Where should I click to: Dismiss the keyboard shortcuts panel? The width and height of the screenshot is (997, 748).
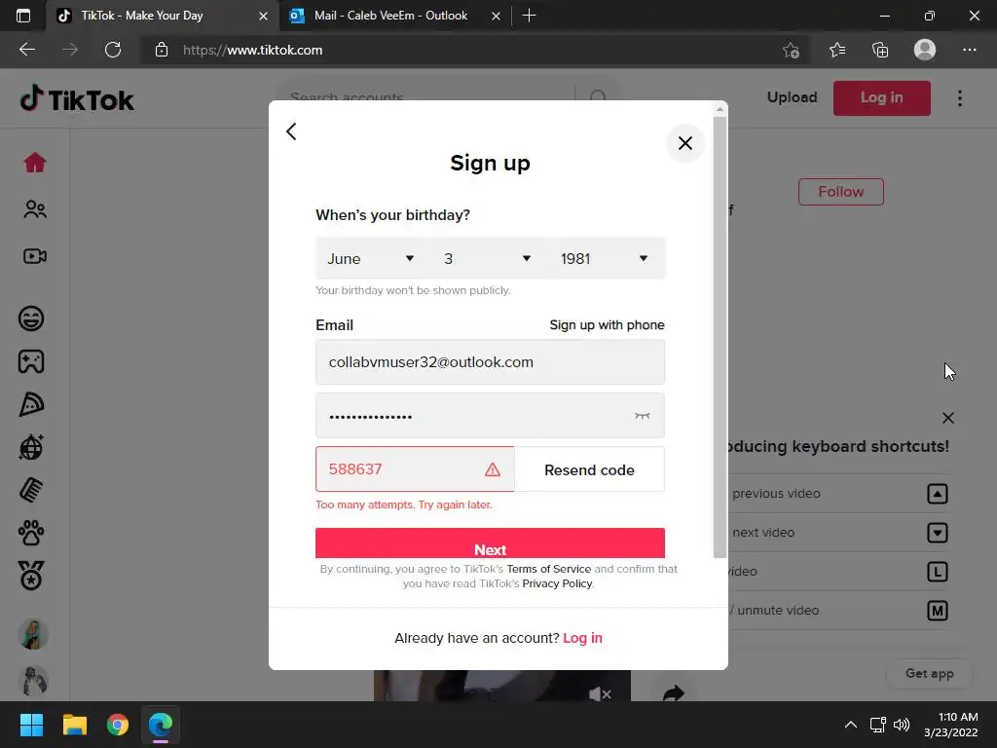tap(947, 418)
